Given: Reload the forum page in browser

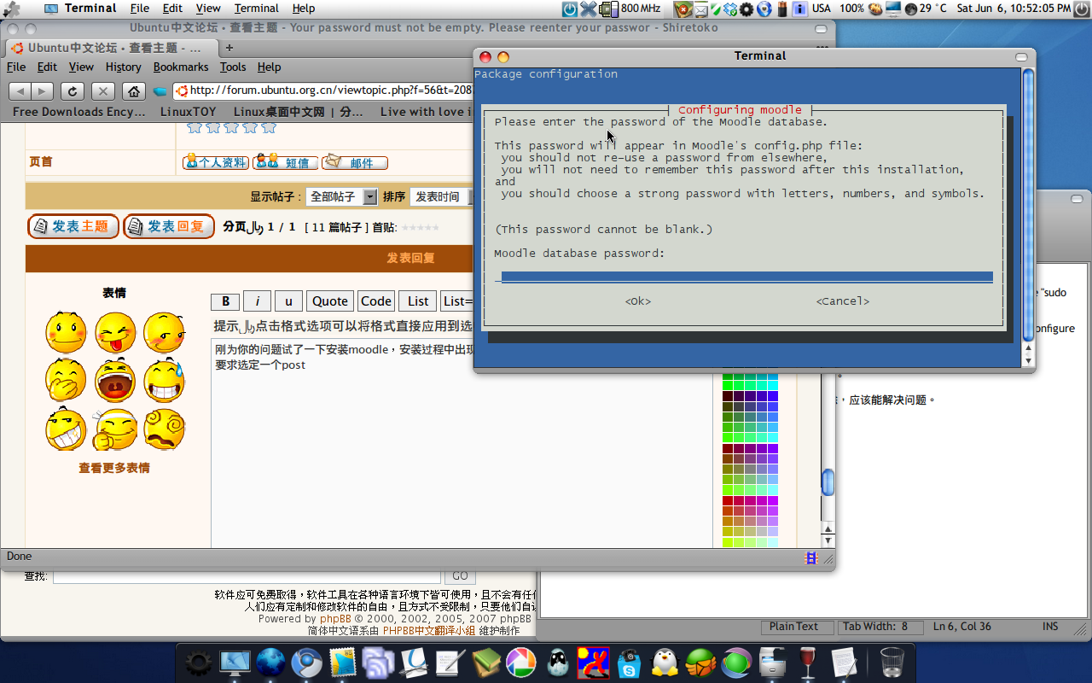Looking at the screenshot, I should click(73, 91).
